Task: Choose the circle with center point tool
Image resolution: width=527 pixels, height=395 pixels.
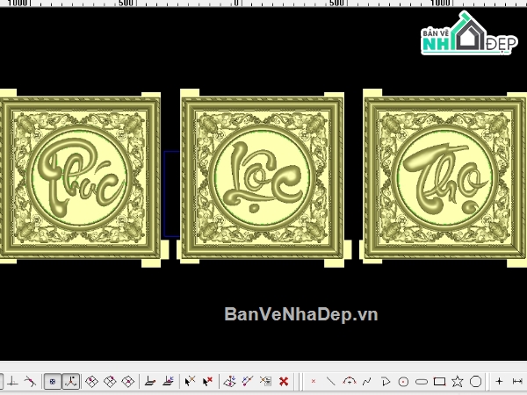Action: pos(403,382)
